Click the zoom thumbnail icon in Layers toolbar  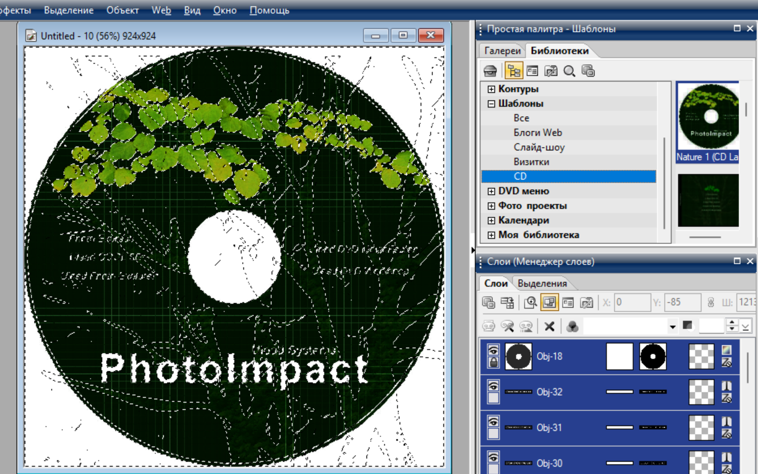[530, 303]
